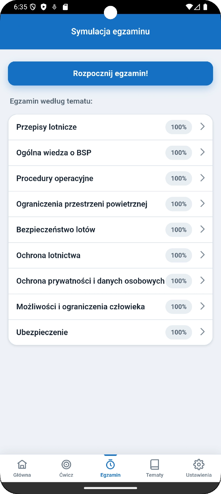This screenshot has width=221, height=494.
Task: Switch to the Ćwicz tab label
Action: pos(66,475)
